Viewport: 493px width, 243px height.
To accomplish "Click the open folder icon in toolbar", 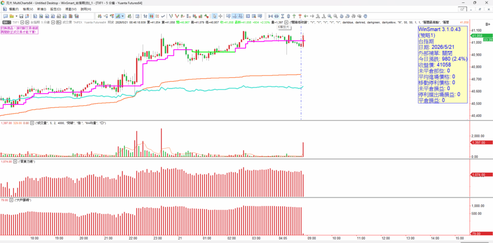I will coord(12,16).
